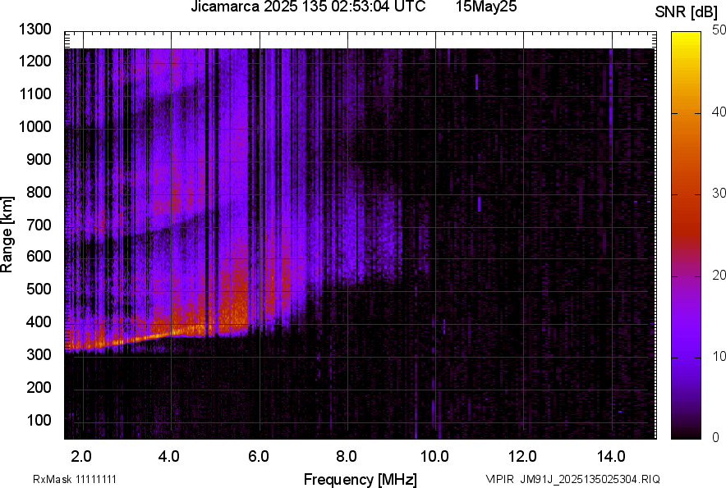
Task: Click the colorbar tick label 20
Action: [719, 276]
